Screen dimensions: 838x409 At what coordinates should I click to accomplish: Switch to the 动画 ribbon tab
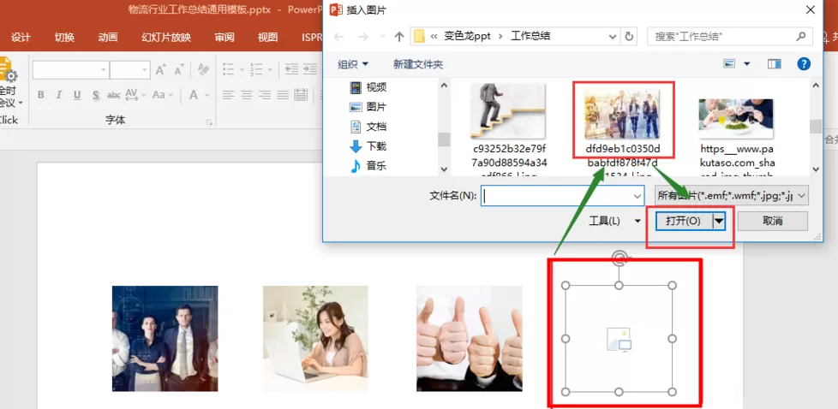point(108,38)
